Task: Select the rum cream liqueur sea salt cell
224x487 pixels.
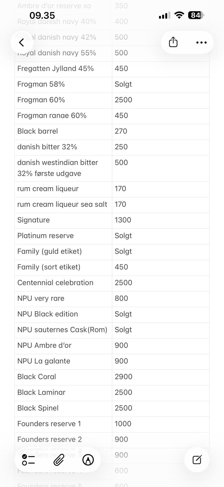Action: pyautogui.click(x=63, y=205)
